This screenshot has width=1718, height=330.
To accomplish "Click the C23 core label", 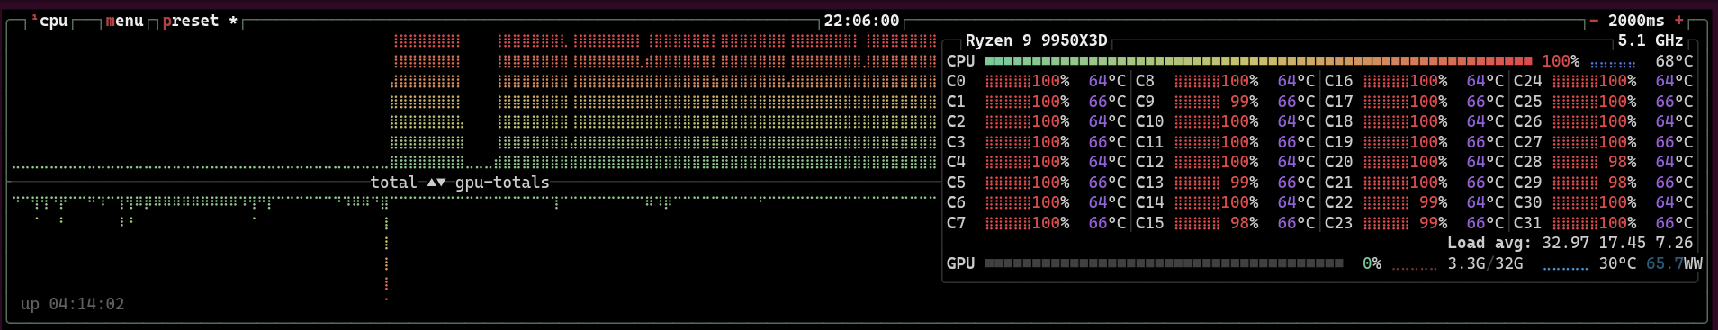I will tap(1338, 223).
